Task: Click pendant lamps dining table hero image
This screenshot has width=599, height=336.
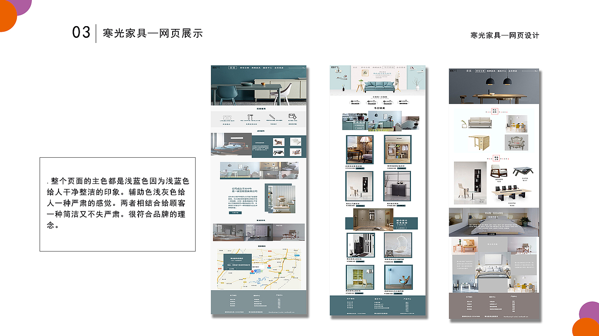Action: pyautogui.click(x=494, y=86)
